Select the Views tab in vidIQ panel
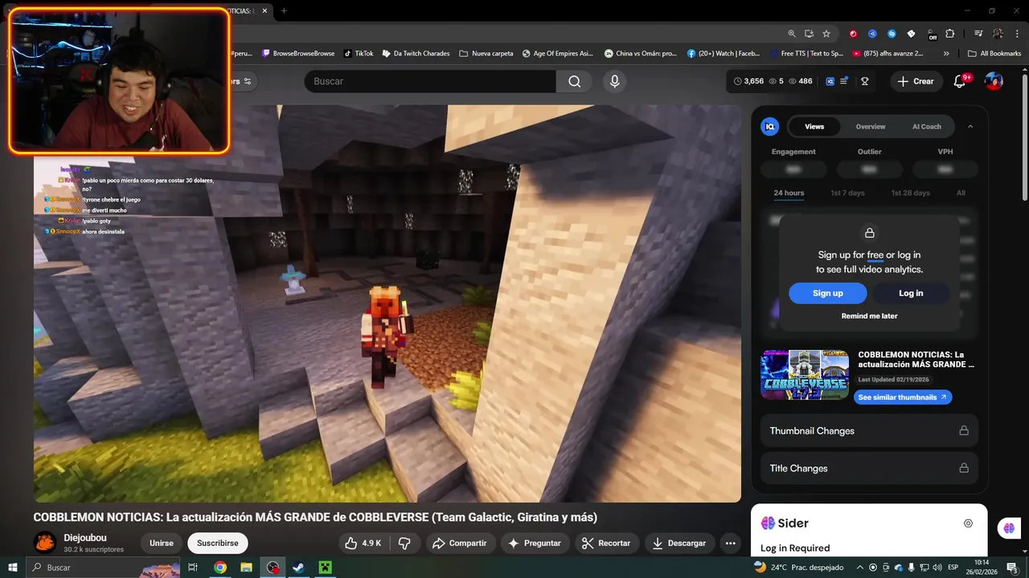Screen dimensions: 1029x578 point(814,126)
